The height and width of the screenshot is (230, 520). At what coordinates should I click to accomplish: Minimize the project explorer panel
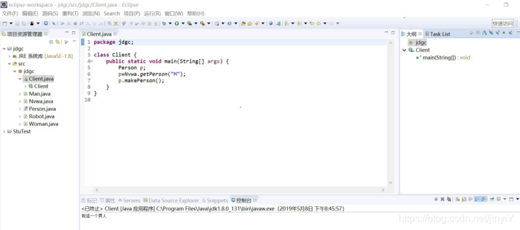67,32
